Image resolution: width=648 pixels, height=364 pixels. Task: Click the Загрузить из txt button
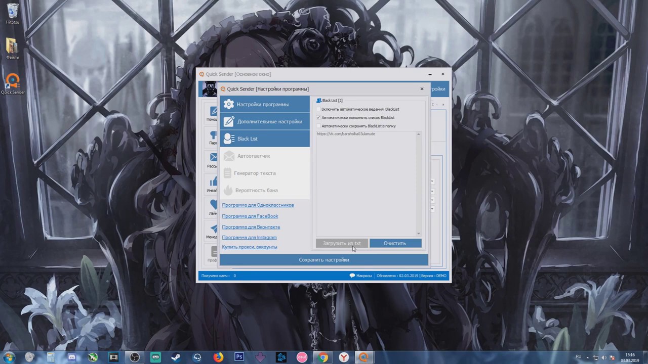[x=342, y=243]
